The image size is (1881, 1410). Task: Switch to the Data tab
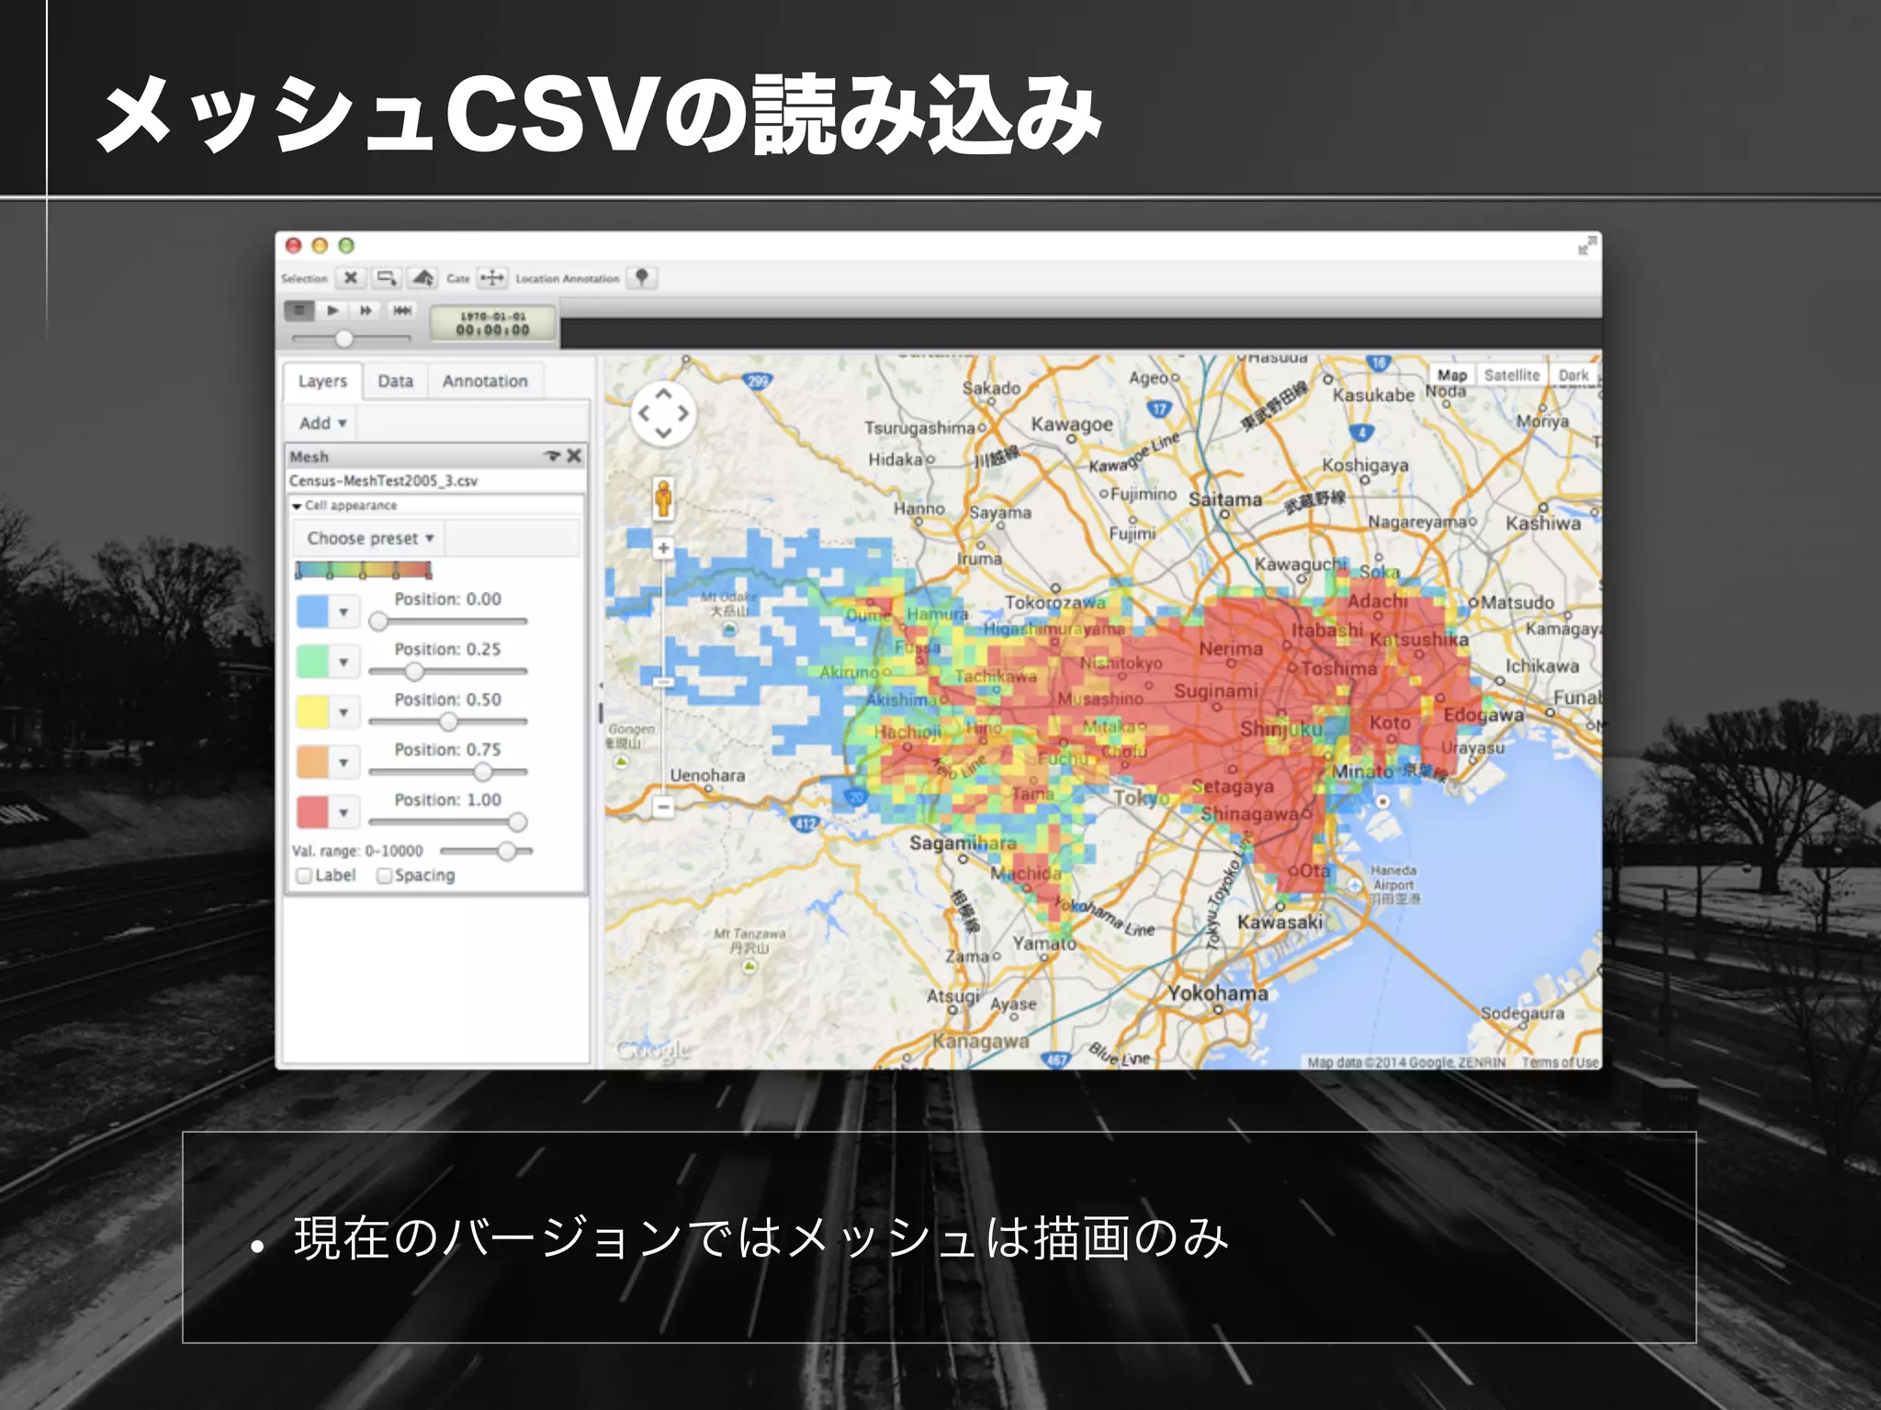(395, 381)
